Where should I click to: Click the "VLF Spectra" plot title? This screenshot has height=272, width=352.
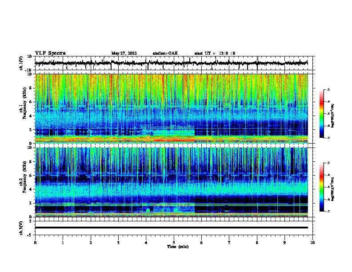click(50, 53)
